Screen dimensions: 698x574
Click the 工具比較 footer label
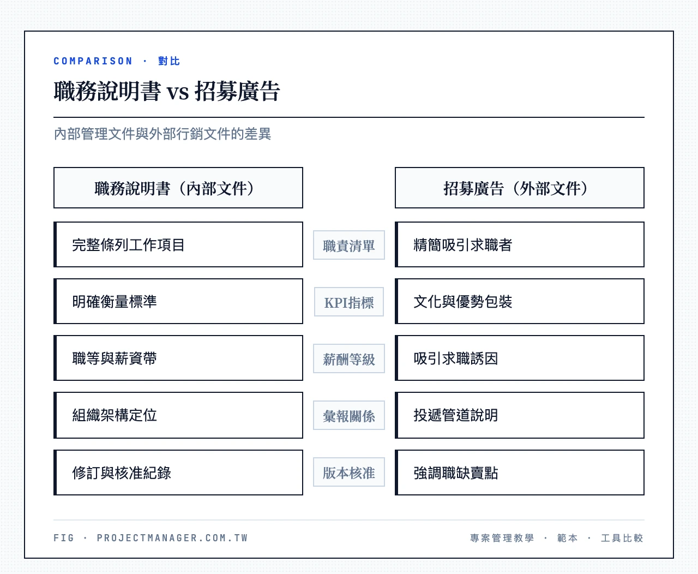[622, 538]
